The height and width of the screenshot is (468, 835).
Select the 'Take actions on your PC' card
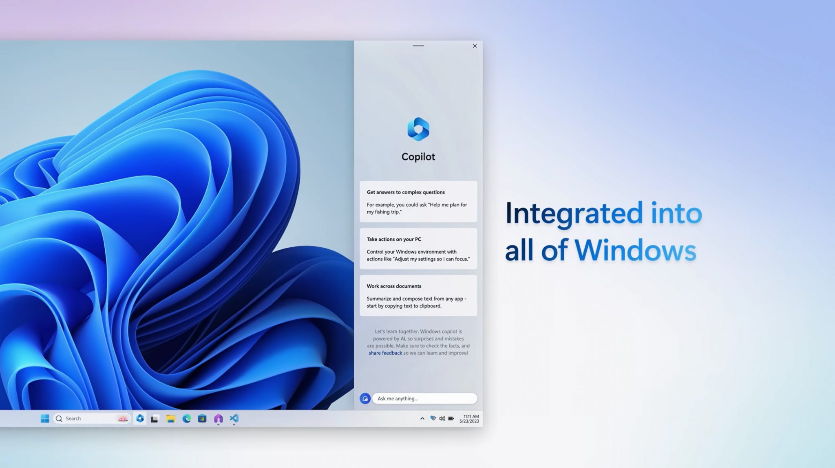coord(418,249)
